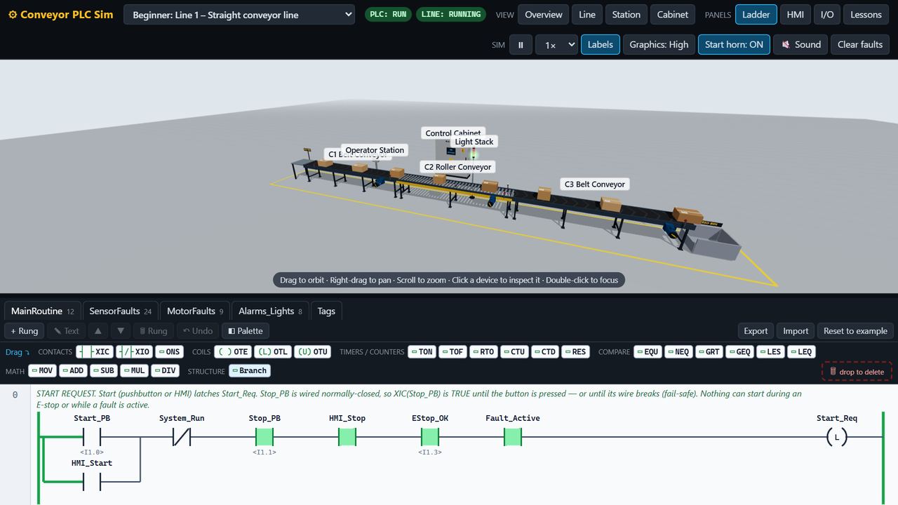
Task: Click the C3 Belt Conveyor label in scene
Action: [595, 184]
